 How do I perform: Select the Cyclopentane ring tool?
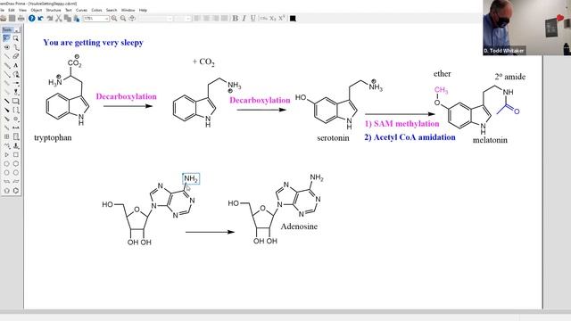[x=6, y=164]
